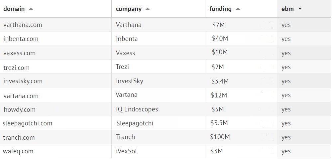Click the IQ Endoscopes company cell
Screen dimensions: 332x159
[x=137, y=109]
